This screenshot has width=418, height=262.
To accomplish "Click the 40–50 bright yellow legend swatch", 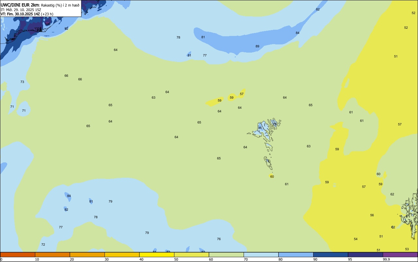I will tap(157, 254).
